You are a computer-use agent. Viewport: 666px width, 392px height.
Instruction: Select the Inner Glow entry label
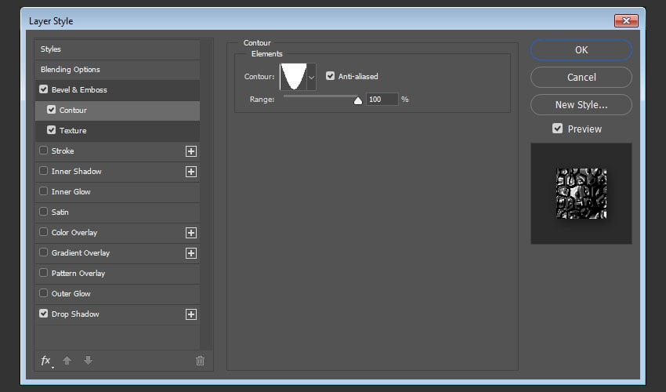(x=71, y=192)
